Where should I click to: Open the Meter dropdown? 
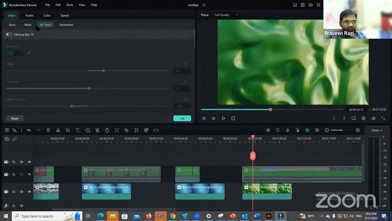(x=377, y=130)
